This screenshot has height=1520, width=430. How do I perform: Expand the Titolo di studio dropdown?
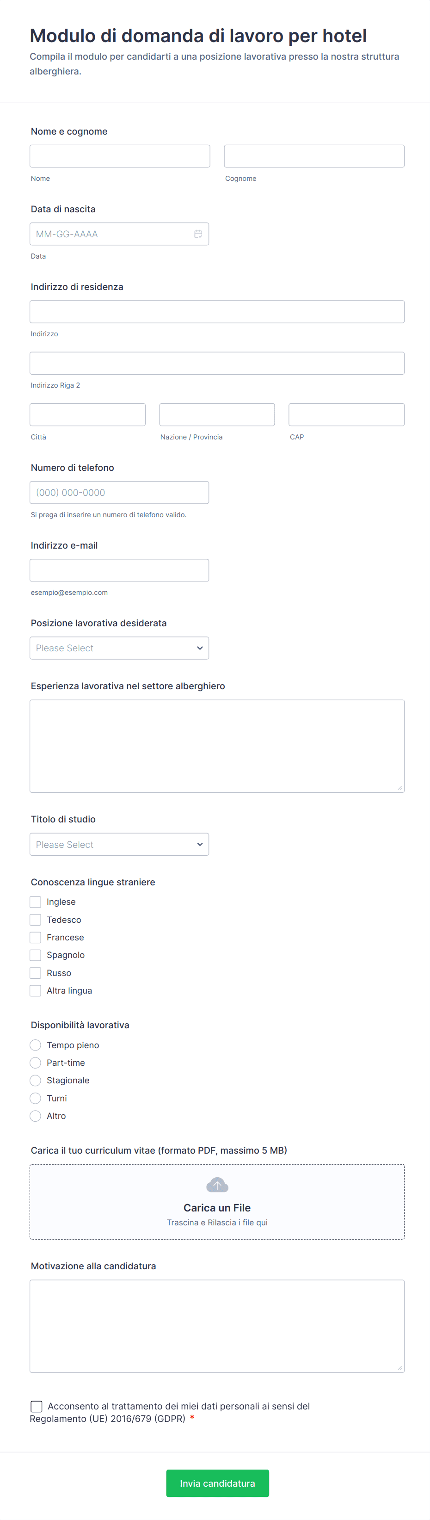point(119,844)
